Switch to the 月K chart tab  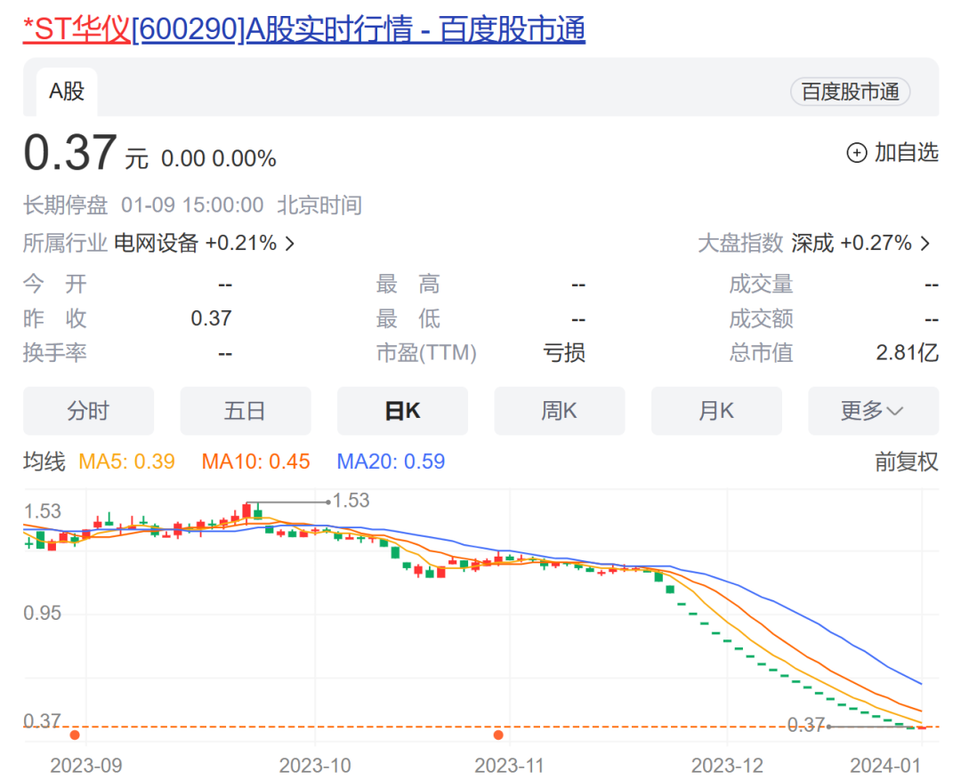pos(715,410)
